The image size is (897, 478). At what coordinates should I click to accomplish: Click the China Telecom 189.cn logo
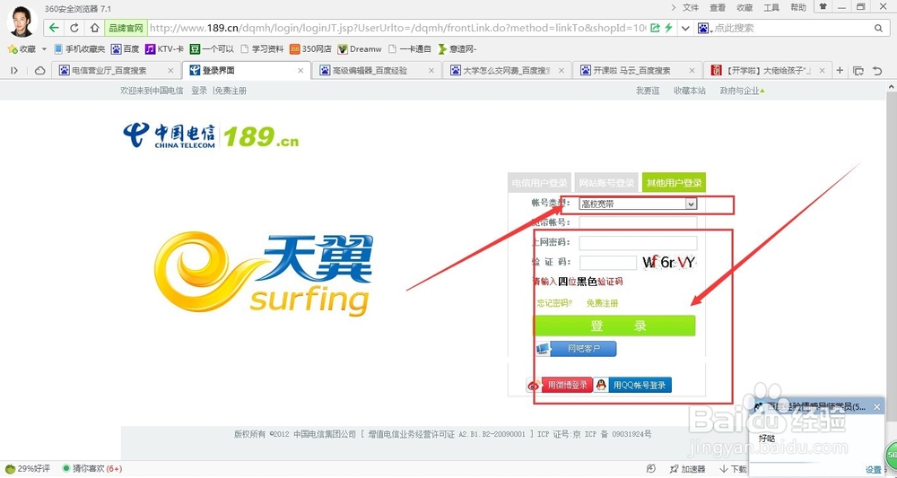tap(211, 135)
